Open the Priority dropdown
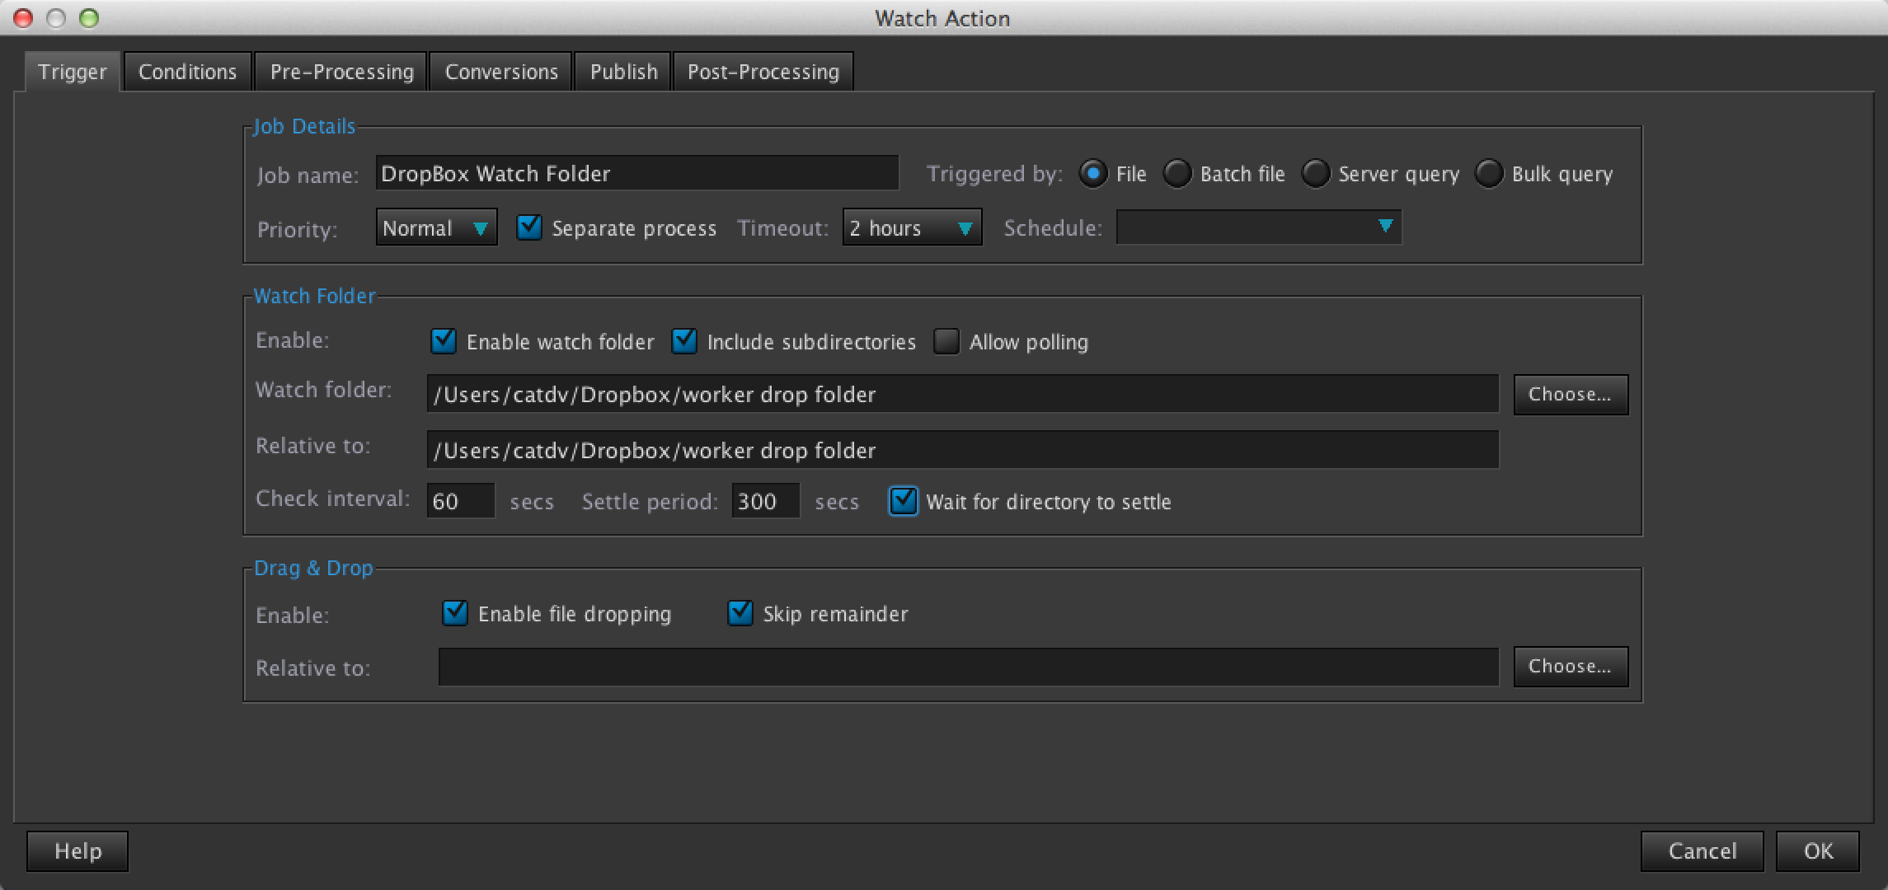 coord(436,227)
